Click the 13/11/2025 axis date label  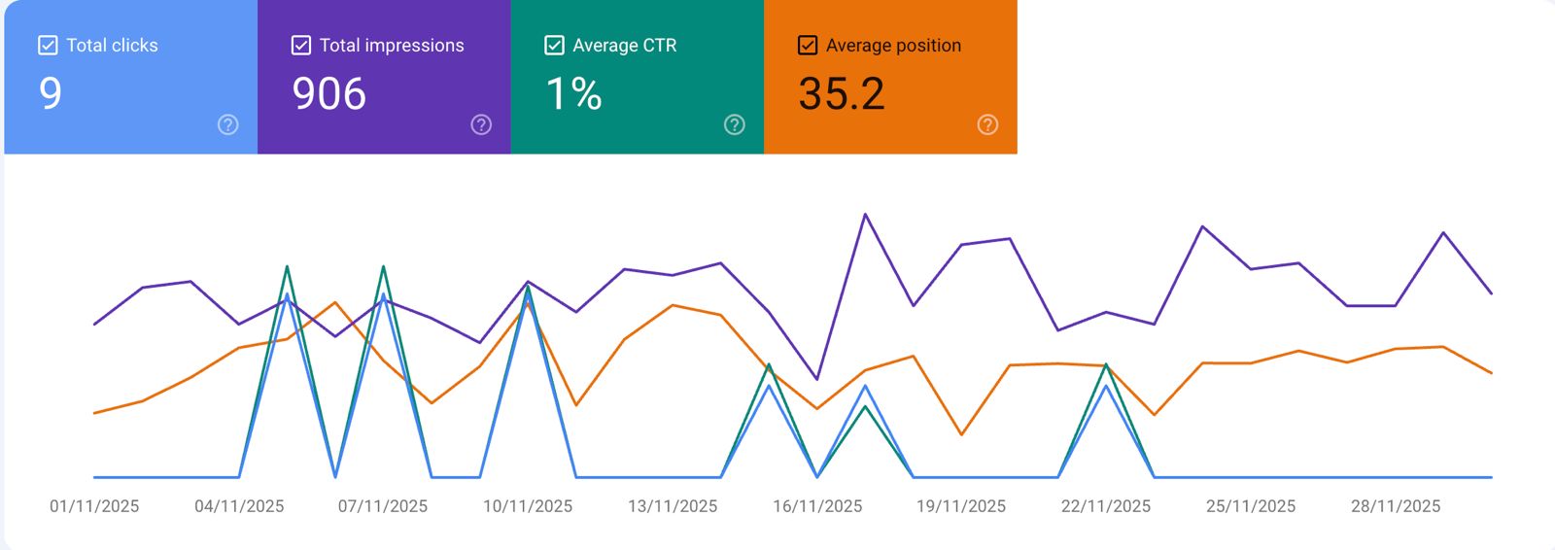[673, 506]
